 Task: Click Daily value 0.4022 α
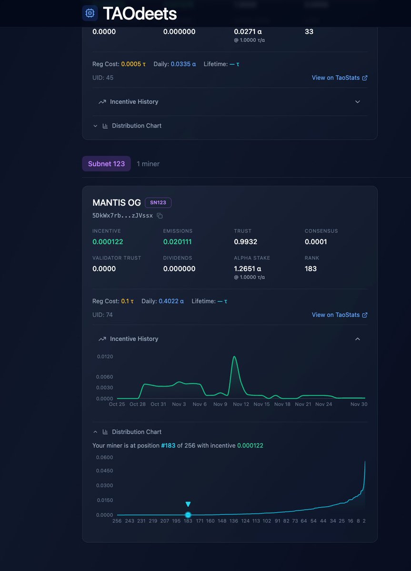171,301
